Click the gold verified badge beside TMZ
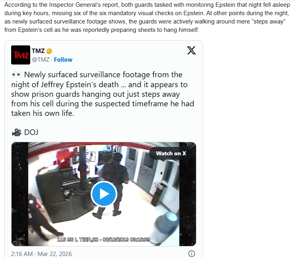The height and width of the screenshot is (258, 297). click(x=49, y=51)
